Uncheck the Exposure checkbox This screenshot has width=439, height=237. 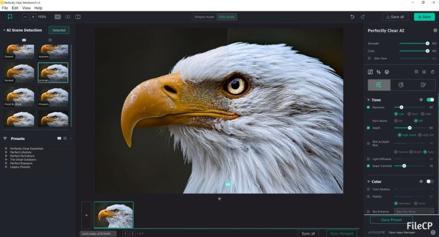tap(368, 107)
